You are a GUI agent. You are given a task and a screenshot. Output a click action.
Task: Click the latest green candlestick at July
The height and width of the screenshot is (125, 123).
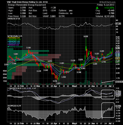[x=112, y=50]
